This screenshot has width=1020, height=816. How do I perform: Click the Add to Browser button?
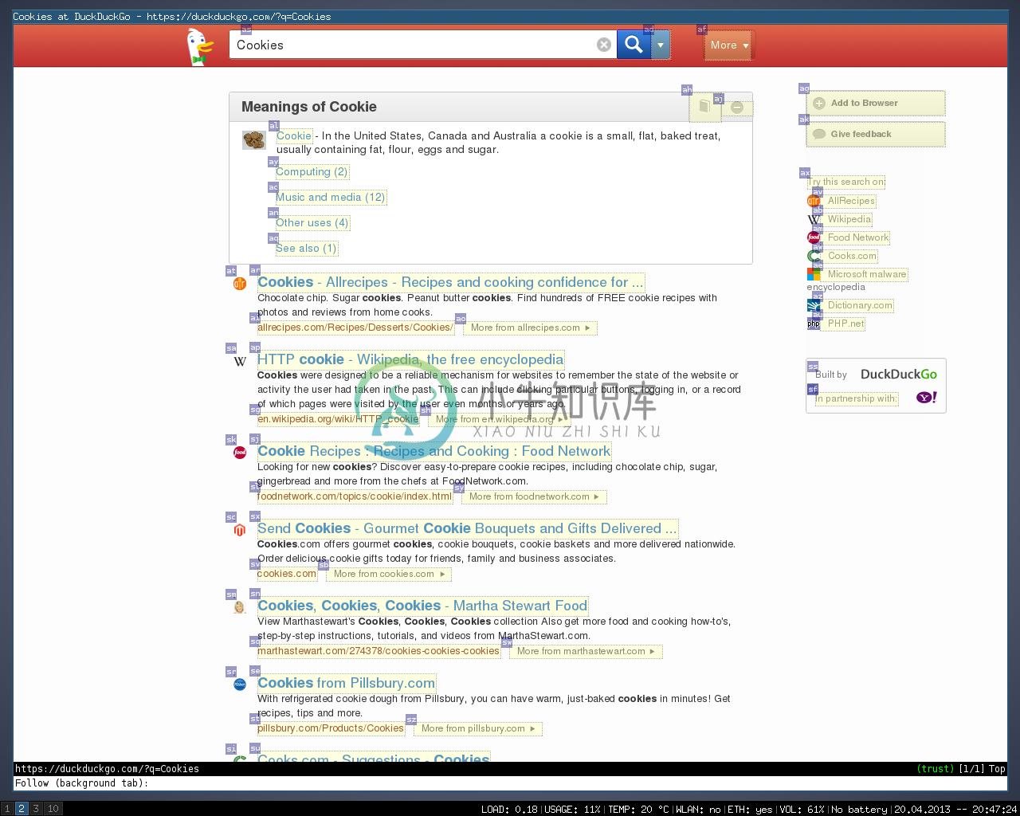tap(876, 103)
